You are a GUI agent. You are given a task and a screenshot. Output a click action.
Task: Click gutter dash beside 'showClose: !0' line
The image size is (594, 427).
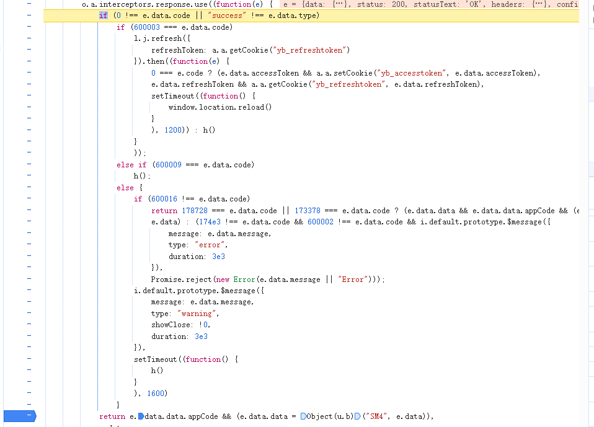[x=29, y=324]
